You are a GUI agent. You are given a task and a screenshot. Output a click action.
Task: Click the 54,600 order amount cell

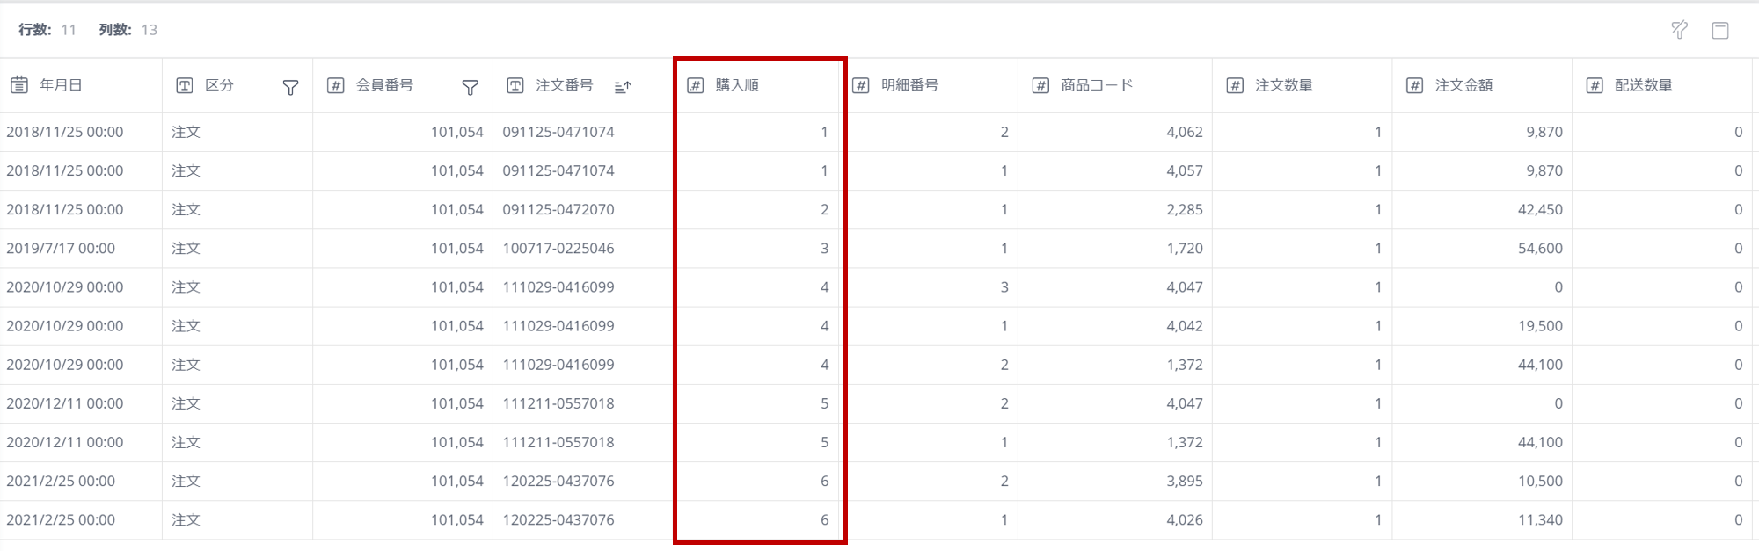tap(1539, 249)
